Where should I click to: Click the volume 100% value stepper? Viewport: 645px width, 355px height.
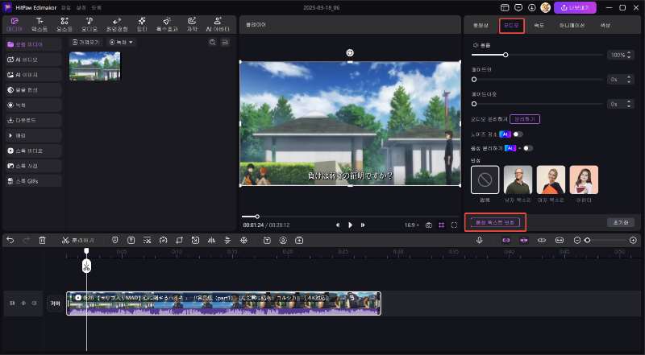point(618,55)
